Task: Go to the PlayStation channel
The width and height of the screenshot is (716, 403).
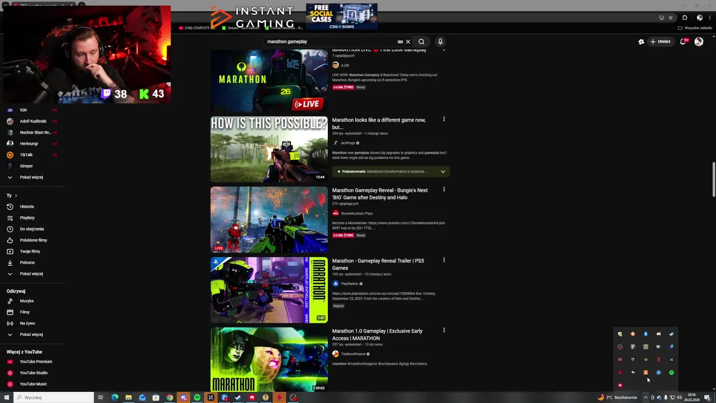Action: pyautogui.click(x=349, y=284)
